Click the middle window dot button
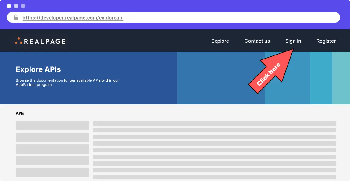 [16, 6]
